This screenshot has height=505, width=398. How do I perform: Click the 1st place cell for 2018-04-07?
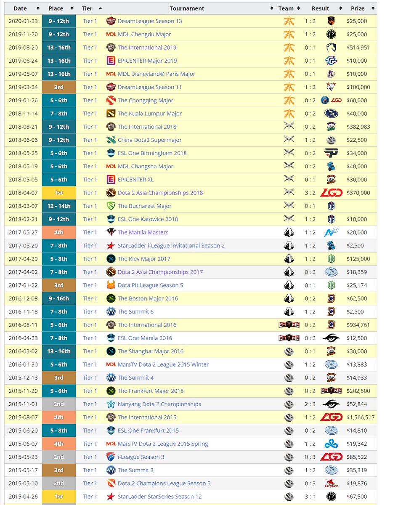59,193
